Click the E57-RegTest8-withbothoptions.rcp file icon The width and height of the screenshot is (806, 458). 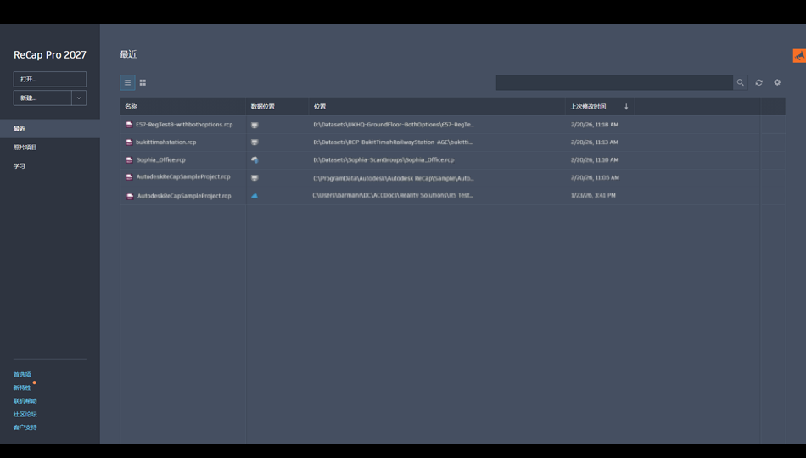130,125
